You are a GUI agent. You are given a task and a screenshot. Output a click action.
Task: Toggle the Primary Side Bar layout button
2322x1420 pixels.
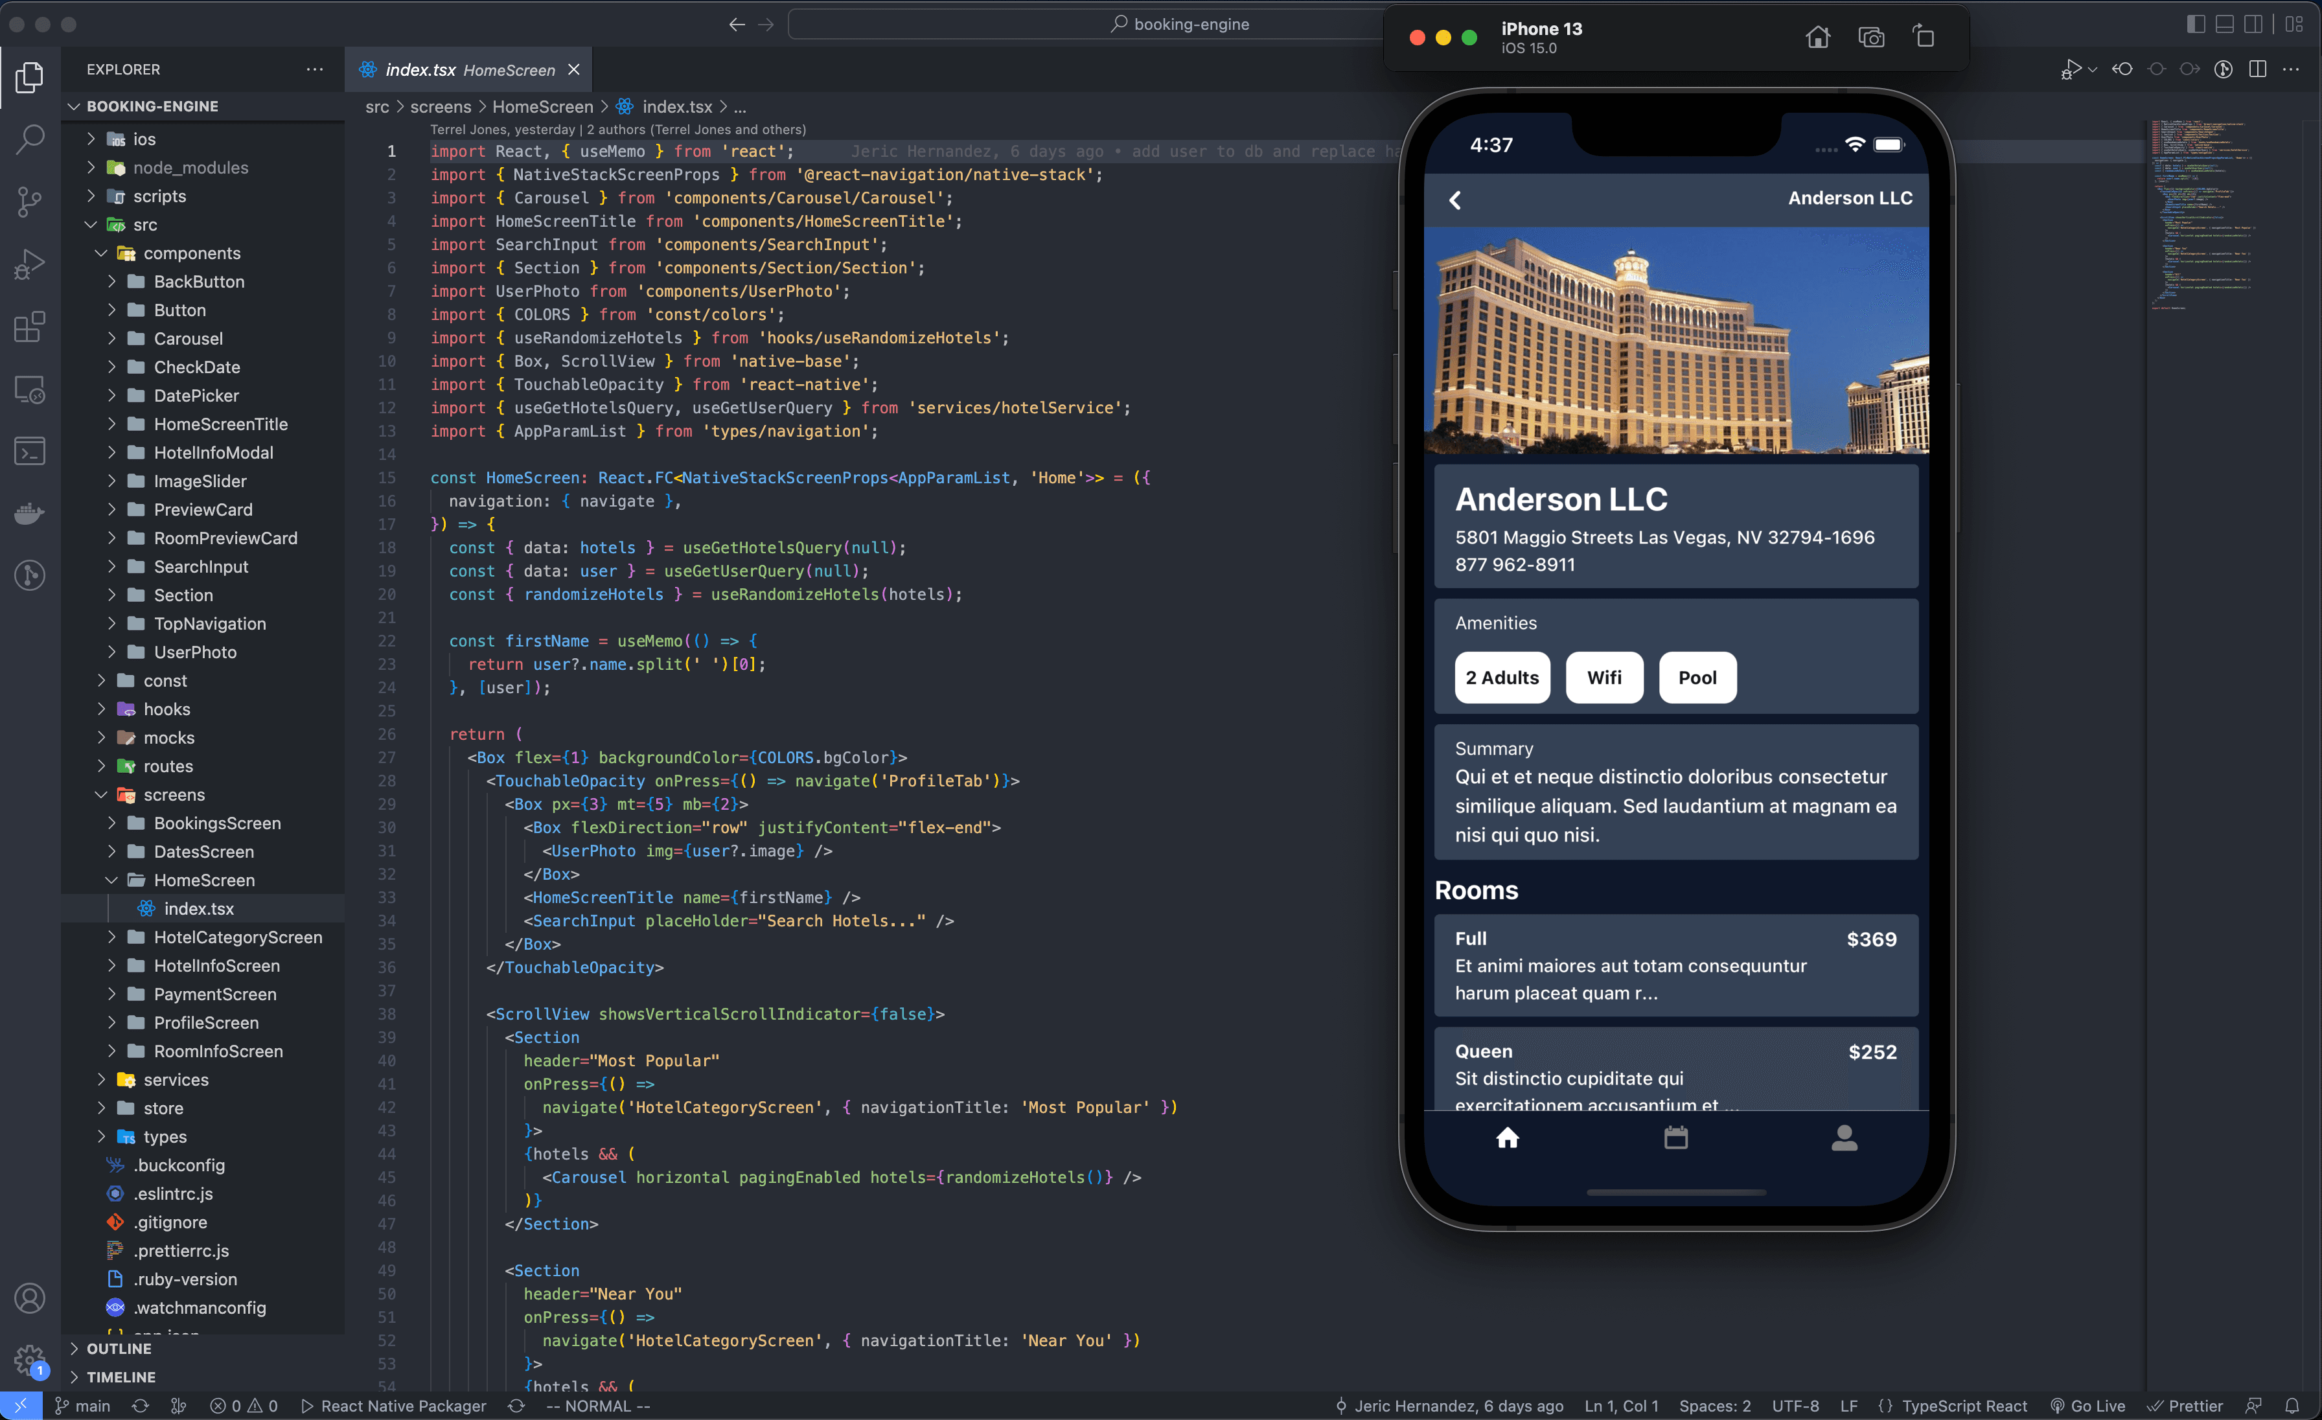[x=2196, y=25]
